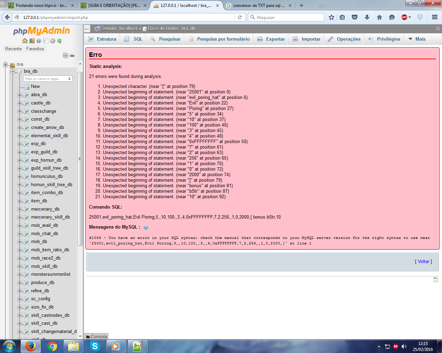Expand the abra_db table node

click(x=20, y=95)
